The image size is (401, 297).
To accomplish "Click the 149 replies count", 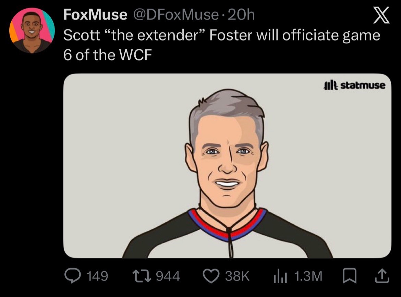I will pos(97,276).
